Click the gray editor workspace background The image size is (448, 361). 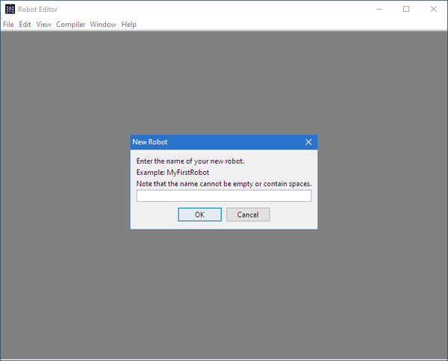(x=224, y=299)
